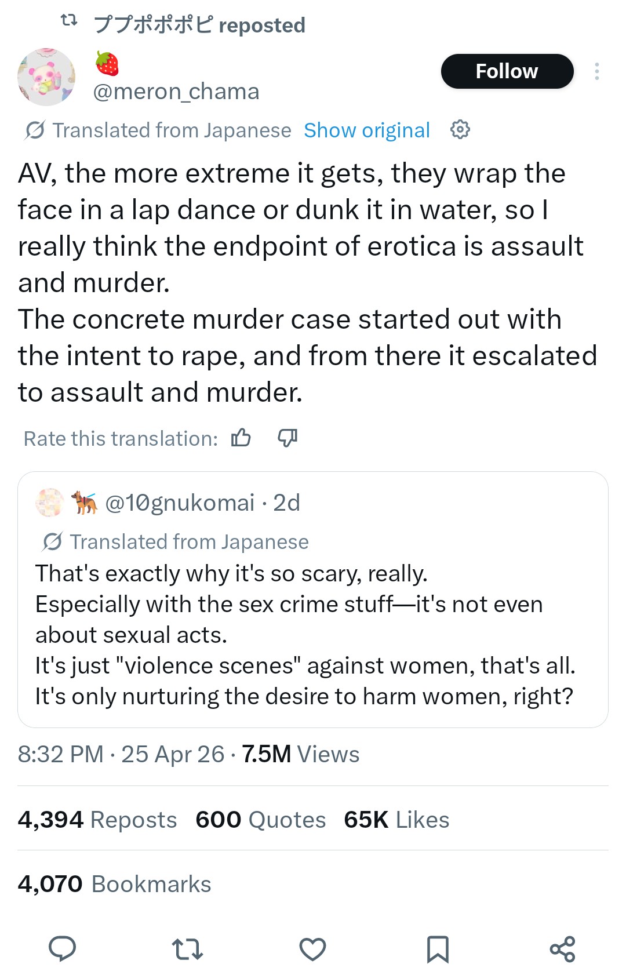Rate the translation with thumbs down
Viewport: 626px width, 975px height.
[x=287, y=438]
